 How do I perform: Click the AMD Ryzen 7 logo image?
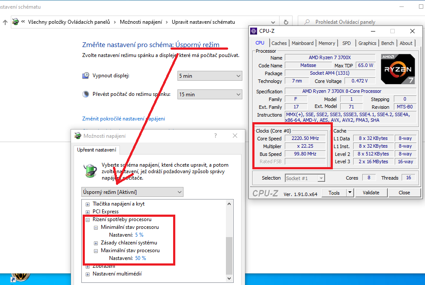398,69
